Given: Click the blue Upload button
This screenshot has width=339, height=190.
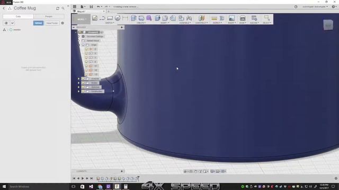Looking at the screenshot, I should coord(38,23).
